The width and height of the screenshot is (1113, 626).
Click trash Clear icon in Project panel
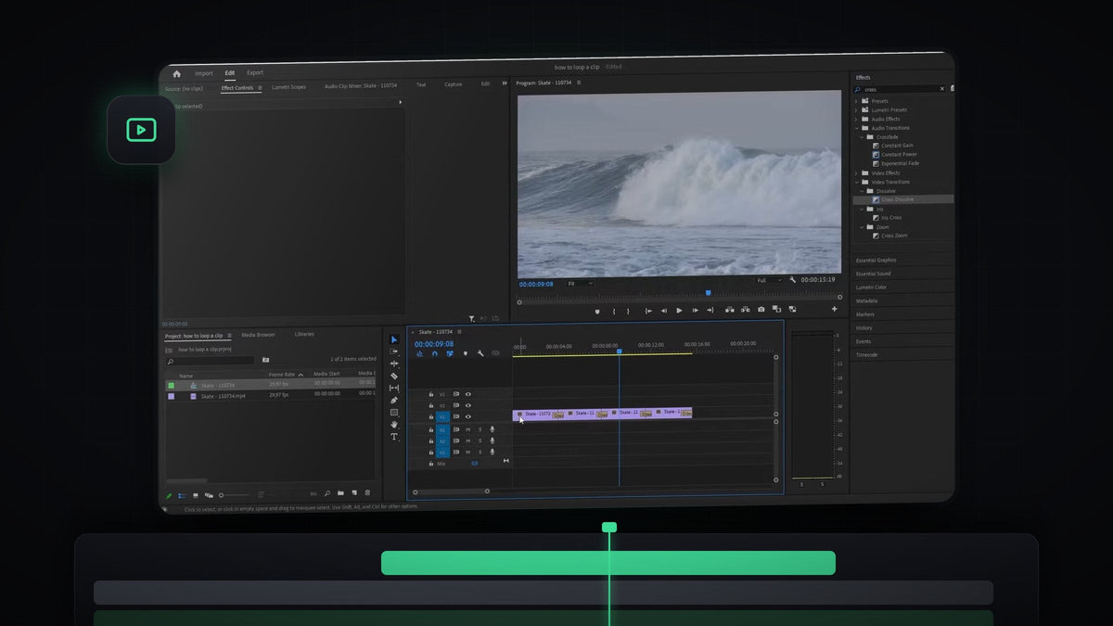click(x=367, y=492)
